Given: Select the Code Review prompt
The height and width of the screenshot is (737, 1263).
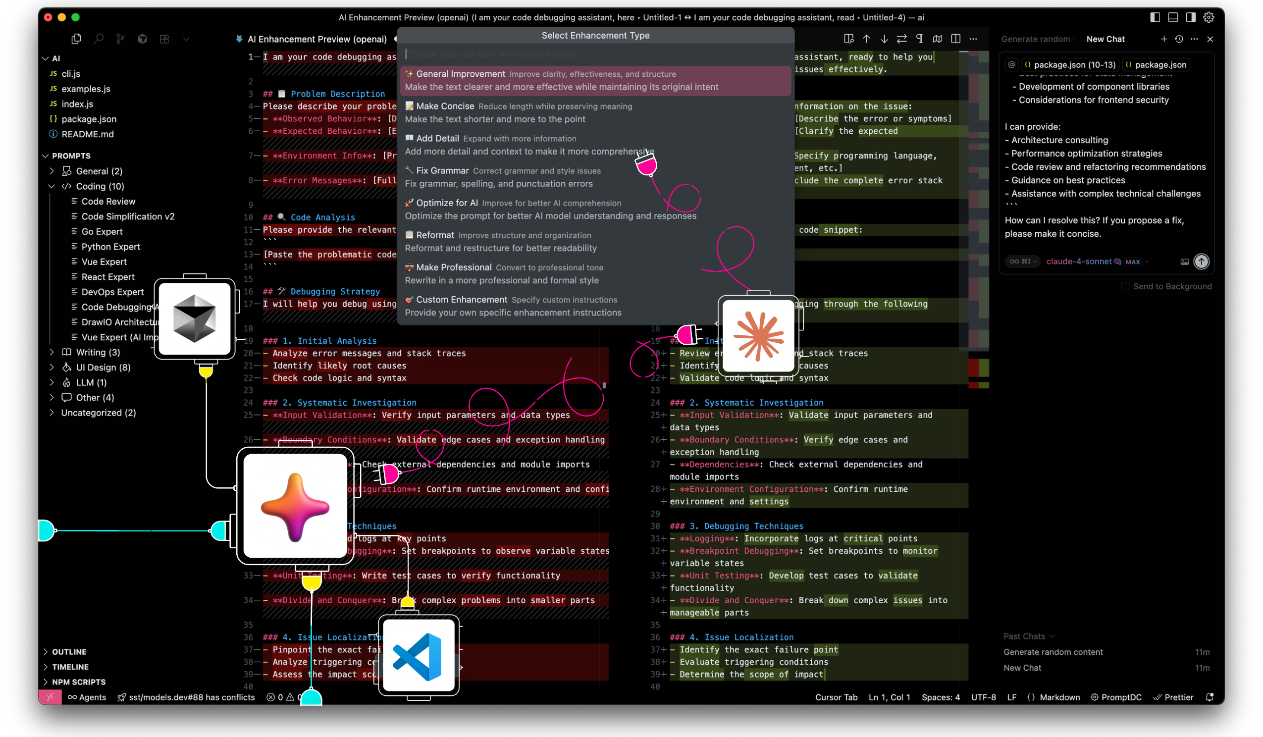Looking at the screenshot, I should [108, 201].
